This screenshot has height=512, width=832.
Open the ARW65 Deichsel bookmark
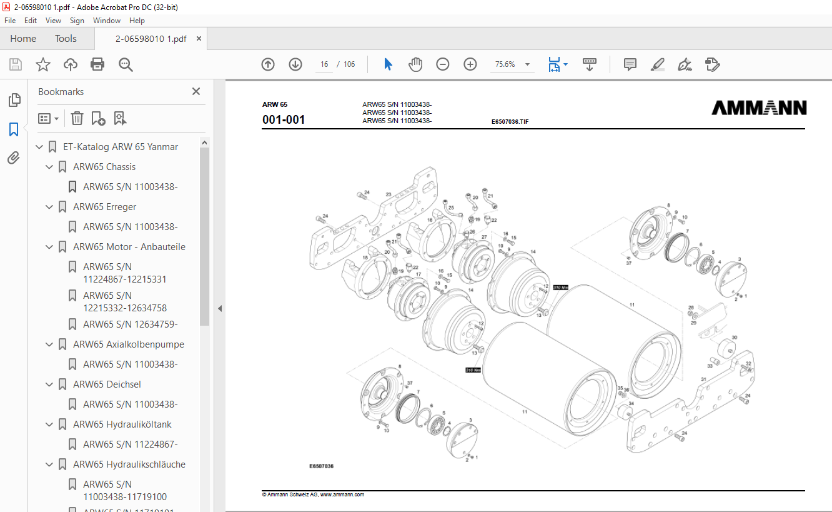[107, 384]
